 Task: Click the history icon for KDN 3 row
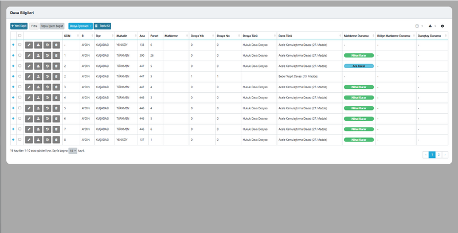pyautogui.click(x=47, y=86)
